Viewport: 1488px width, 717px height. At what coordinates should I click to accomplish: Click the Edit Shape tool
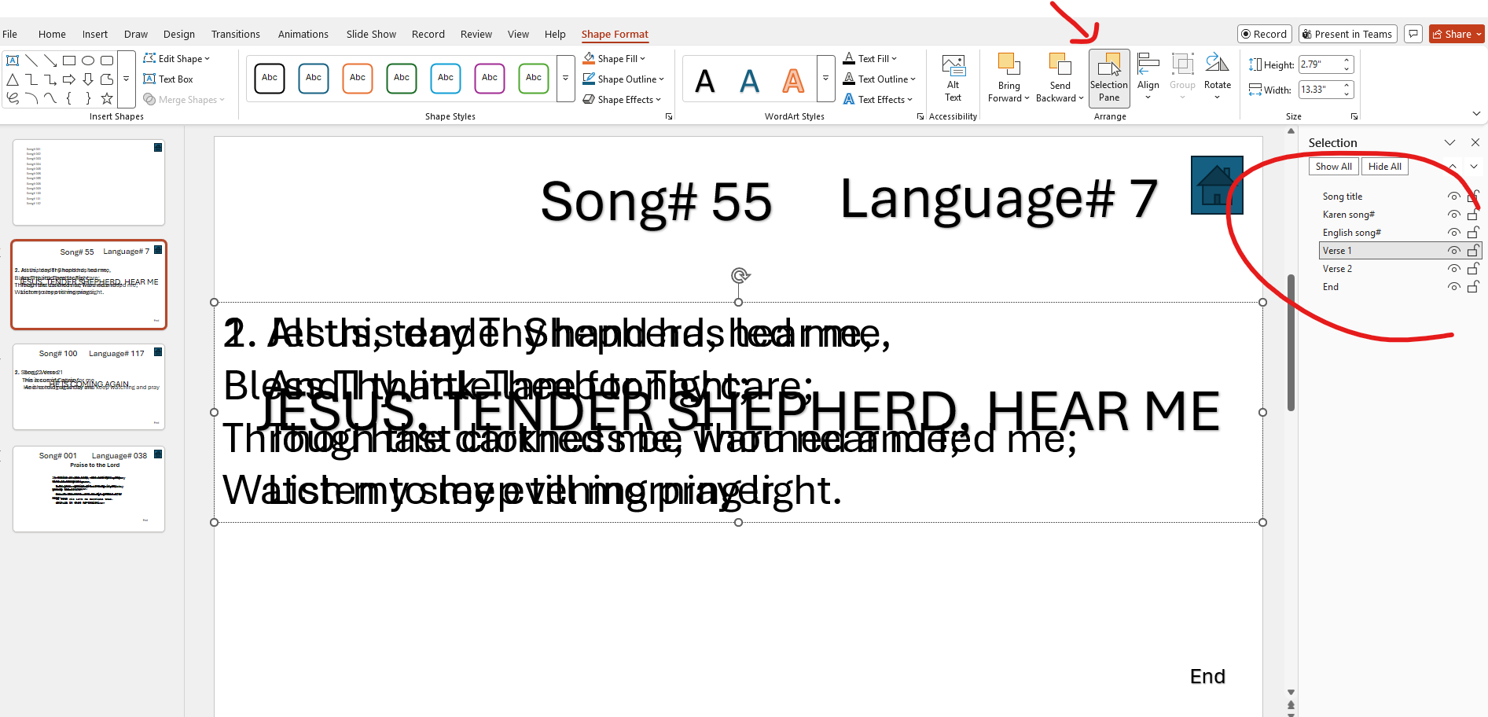point(177,59)
